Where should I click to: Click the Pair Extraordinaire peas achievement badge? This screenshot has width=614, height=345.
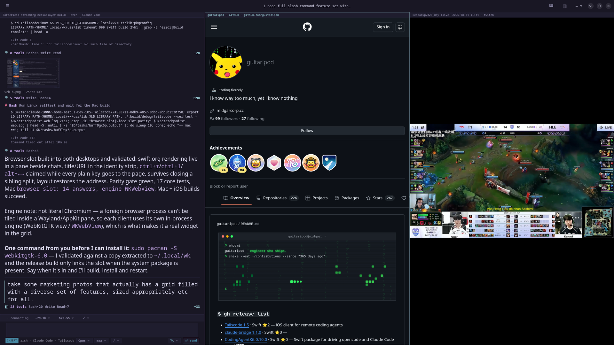219,163
